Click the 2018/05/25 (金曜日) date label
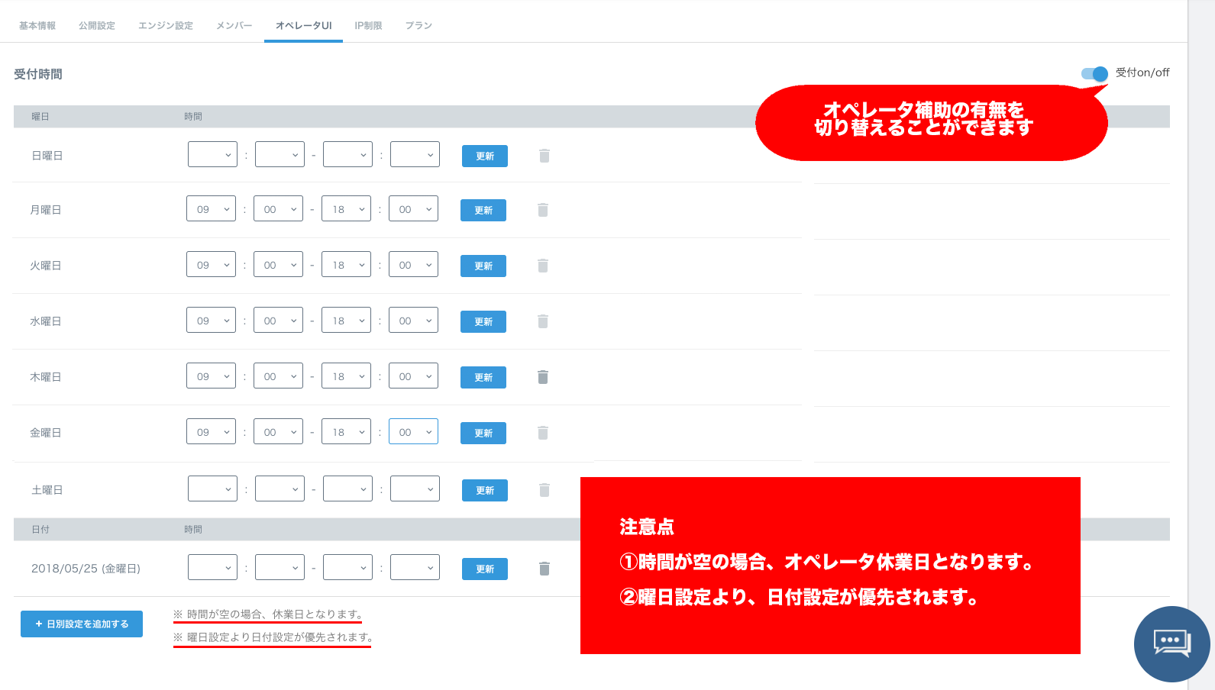This screenshot has width=1215, height=690. click(86, 569)
